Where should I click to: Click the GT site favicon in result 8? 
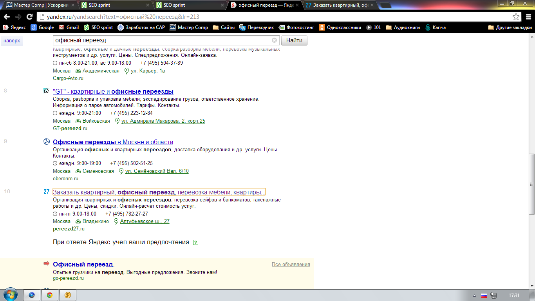pos(46,91)
